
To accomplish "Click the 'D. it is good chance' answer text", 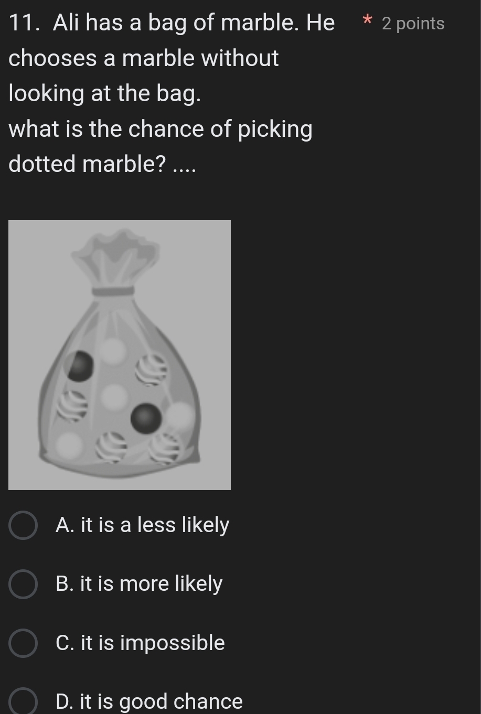I will click(x=149, y=701).
